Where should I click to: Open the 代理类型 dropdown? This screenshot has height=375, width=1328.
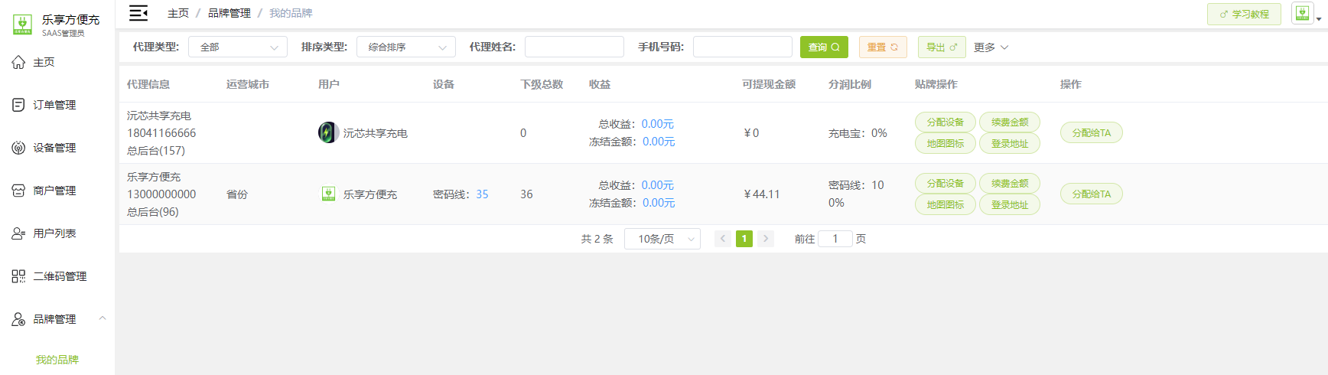coord(238,47)
